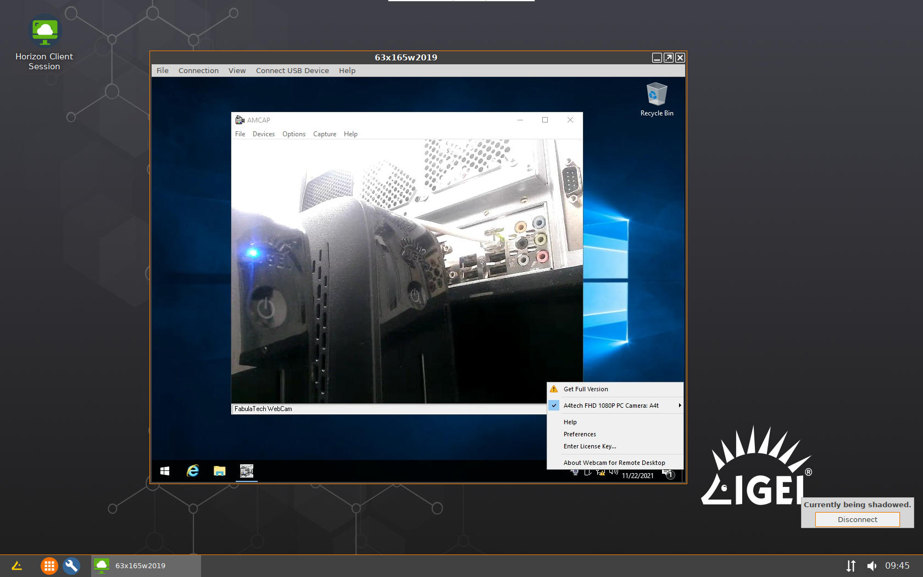Click the network warning tray icon

point(600,473)
